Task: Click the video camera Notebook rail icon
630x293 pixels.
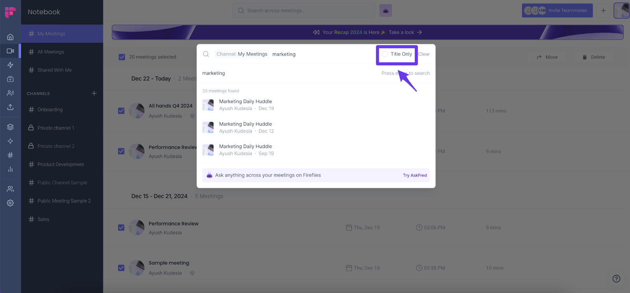Action: tap(10, 51)
